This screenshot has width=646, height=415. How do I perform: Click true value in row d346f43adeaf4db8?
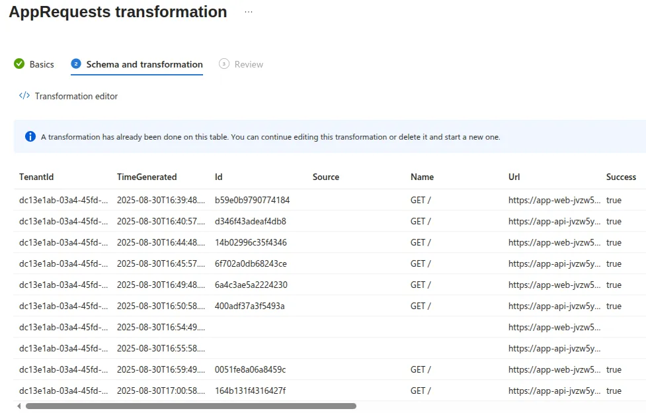pos(614,222)
